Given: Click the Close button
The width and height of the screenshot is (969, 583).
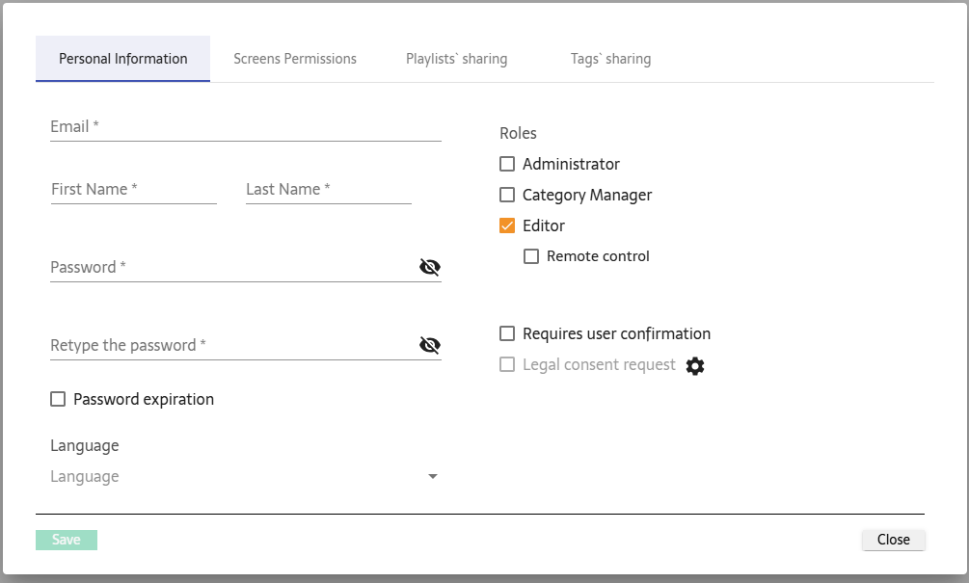Looking at the screenshot, I should point(893,540).
